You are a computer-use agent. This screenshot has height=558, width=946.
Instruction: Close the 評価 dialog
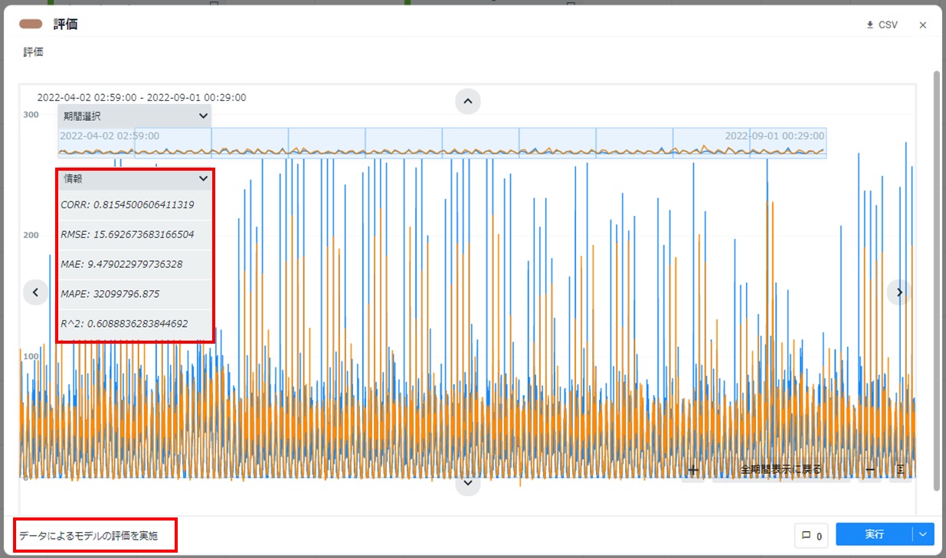pos(923,25)
